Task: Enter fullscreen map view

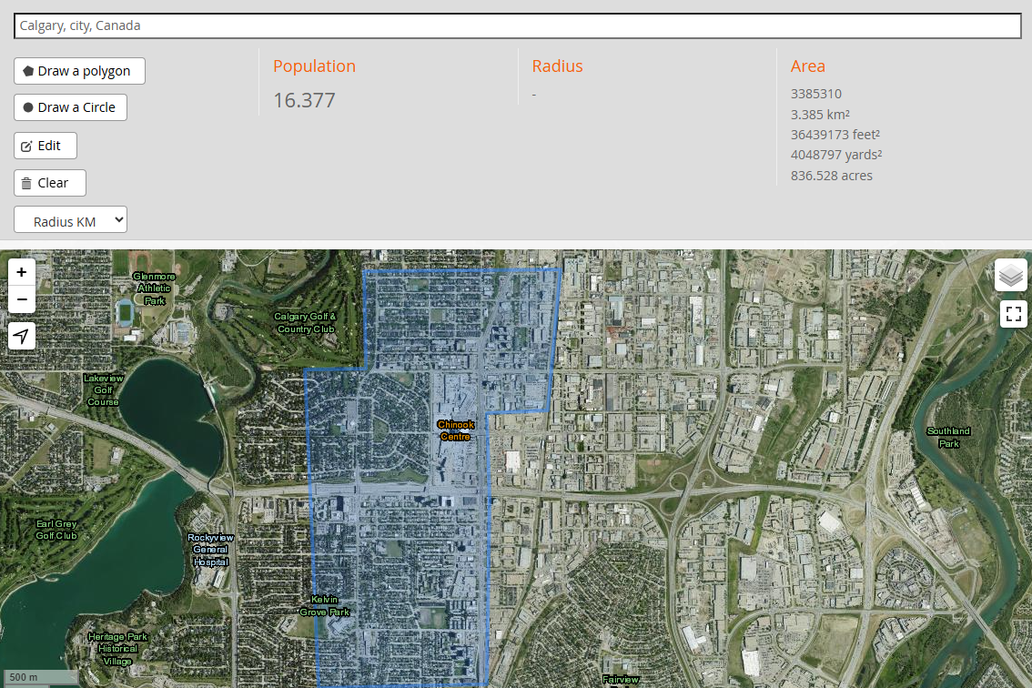Action: click(1013, 315)
